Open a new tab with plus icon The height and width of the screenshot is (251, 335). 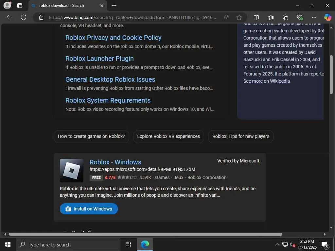(114, 6)
